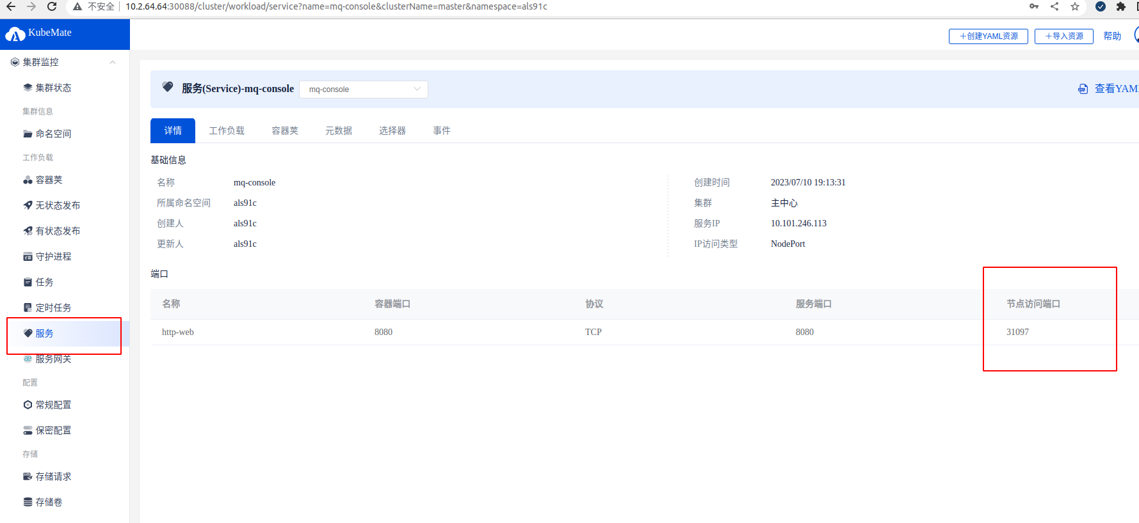Click the create YAML resource button
The width and height of the screenshot is (1139, 523).
pos(988,36)
